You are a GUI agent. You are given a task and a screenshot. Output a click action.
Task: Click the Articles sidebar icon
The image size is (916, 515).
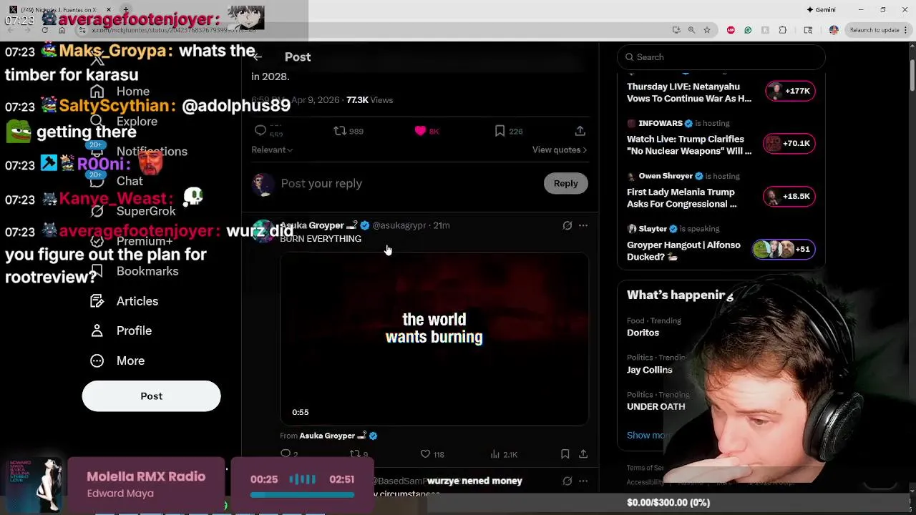(x=97, y=301)
